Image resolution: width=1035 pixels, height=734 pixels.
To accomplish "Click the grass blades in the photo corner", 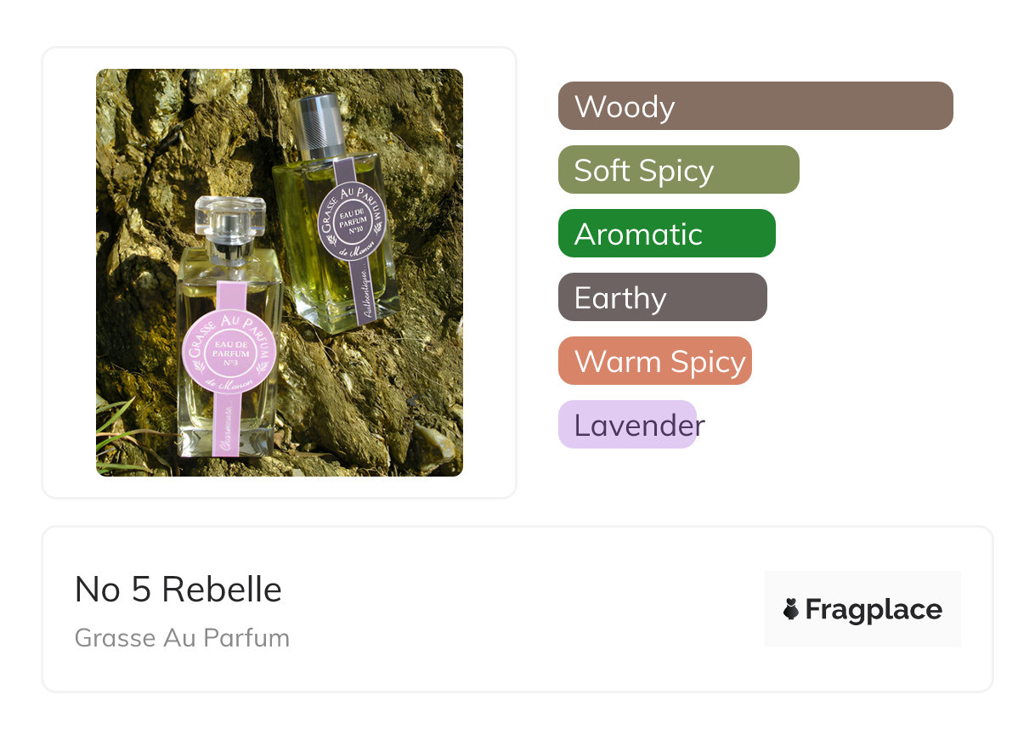I will pos(117,440).
